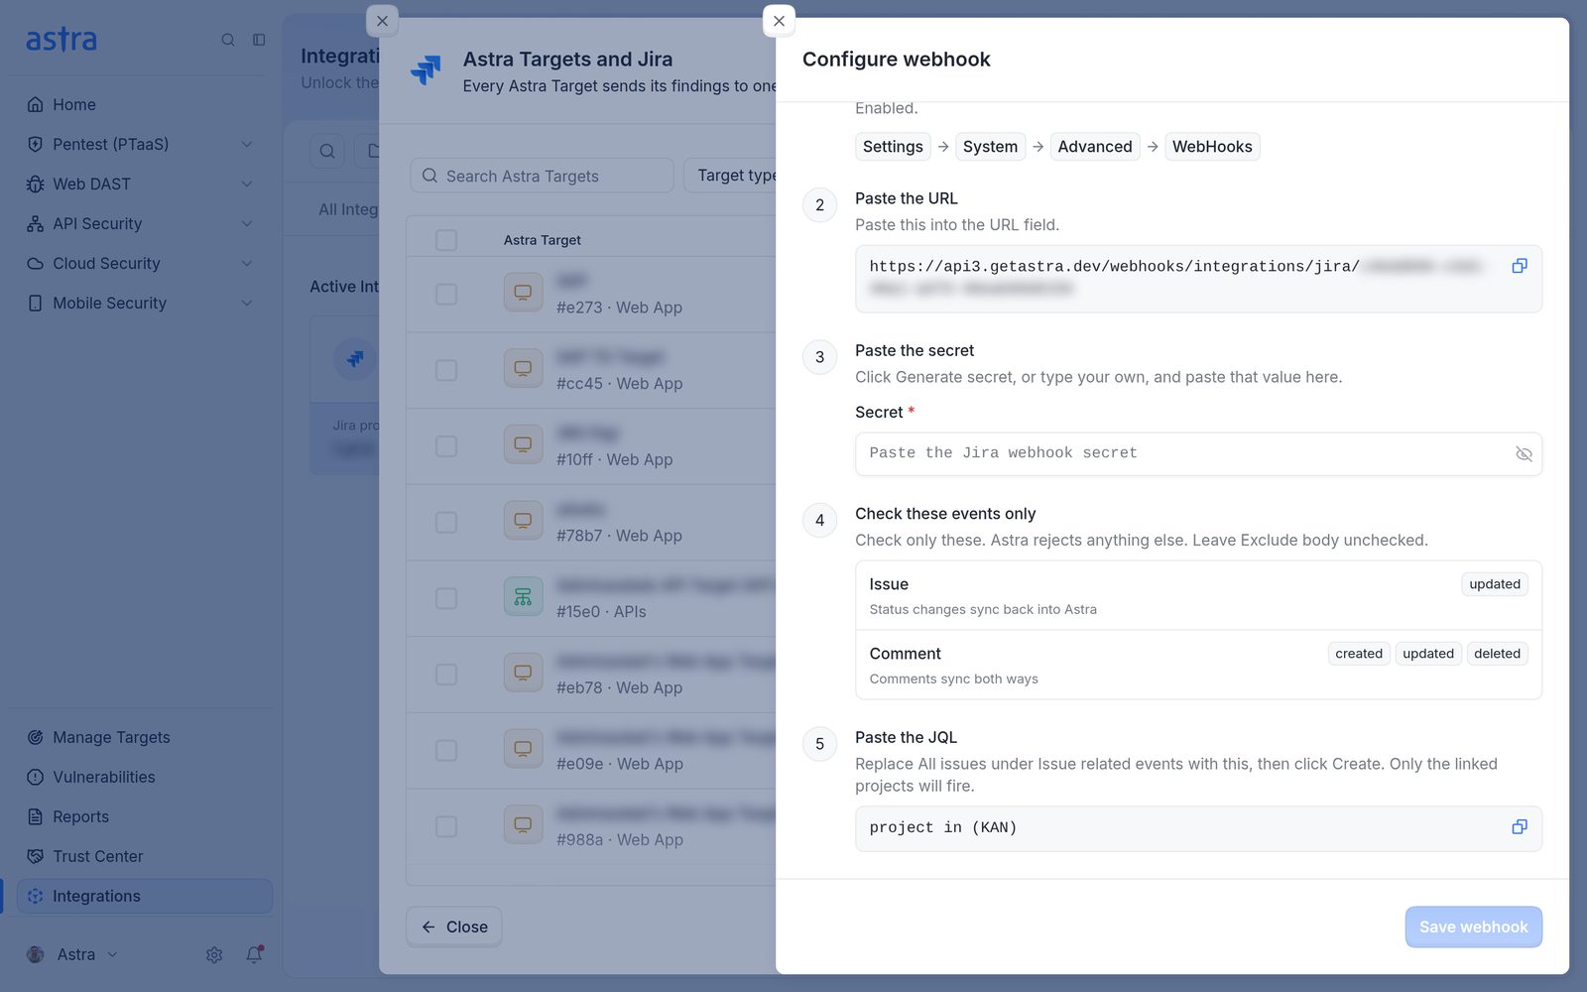
Task: Close the Astra Targets and Jira dialog
Action: click(x=382, y=21)
